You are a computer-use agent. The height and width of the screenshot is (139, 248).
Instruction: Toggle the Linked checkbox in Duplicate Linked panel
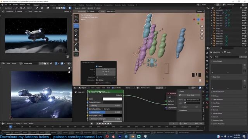[96, 66]
